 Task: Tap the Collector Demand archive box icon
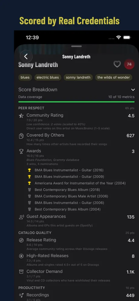pyautogui.click(x=21, y=272)
